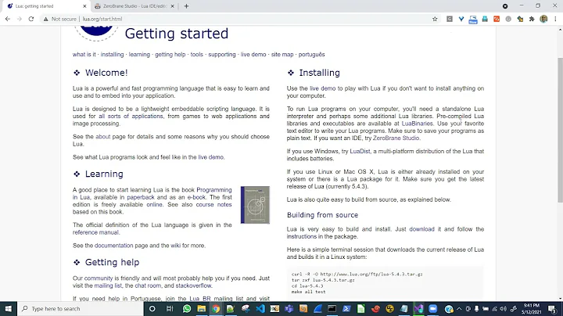Open File Explorer from the taskbar
The height and width of the screenshot is (316, 563).
[202, 309]
